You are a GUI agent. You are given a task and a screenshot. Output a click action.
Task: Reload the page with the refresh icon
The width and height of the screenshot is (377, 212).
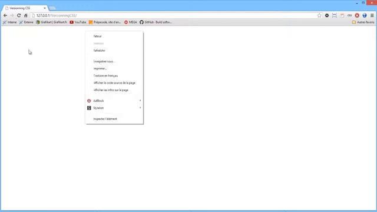pyautogui.click(x=19, y=15)
